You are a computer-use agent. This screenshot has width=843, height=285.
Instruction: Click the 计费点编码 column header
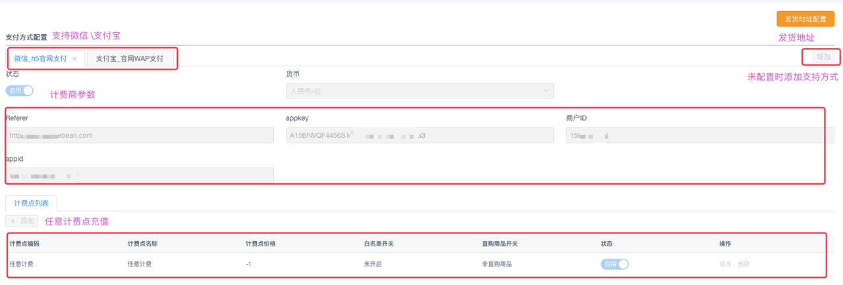click(x=24, y=244)
